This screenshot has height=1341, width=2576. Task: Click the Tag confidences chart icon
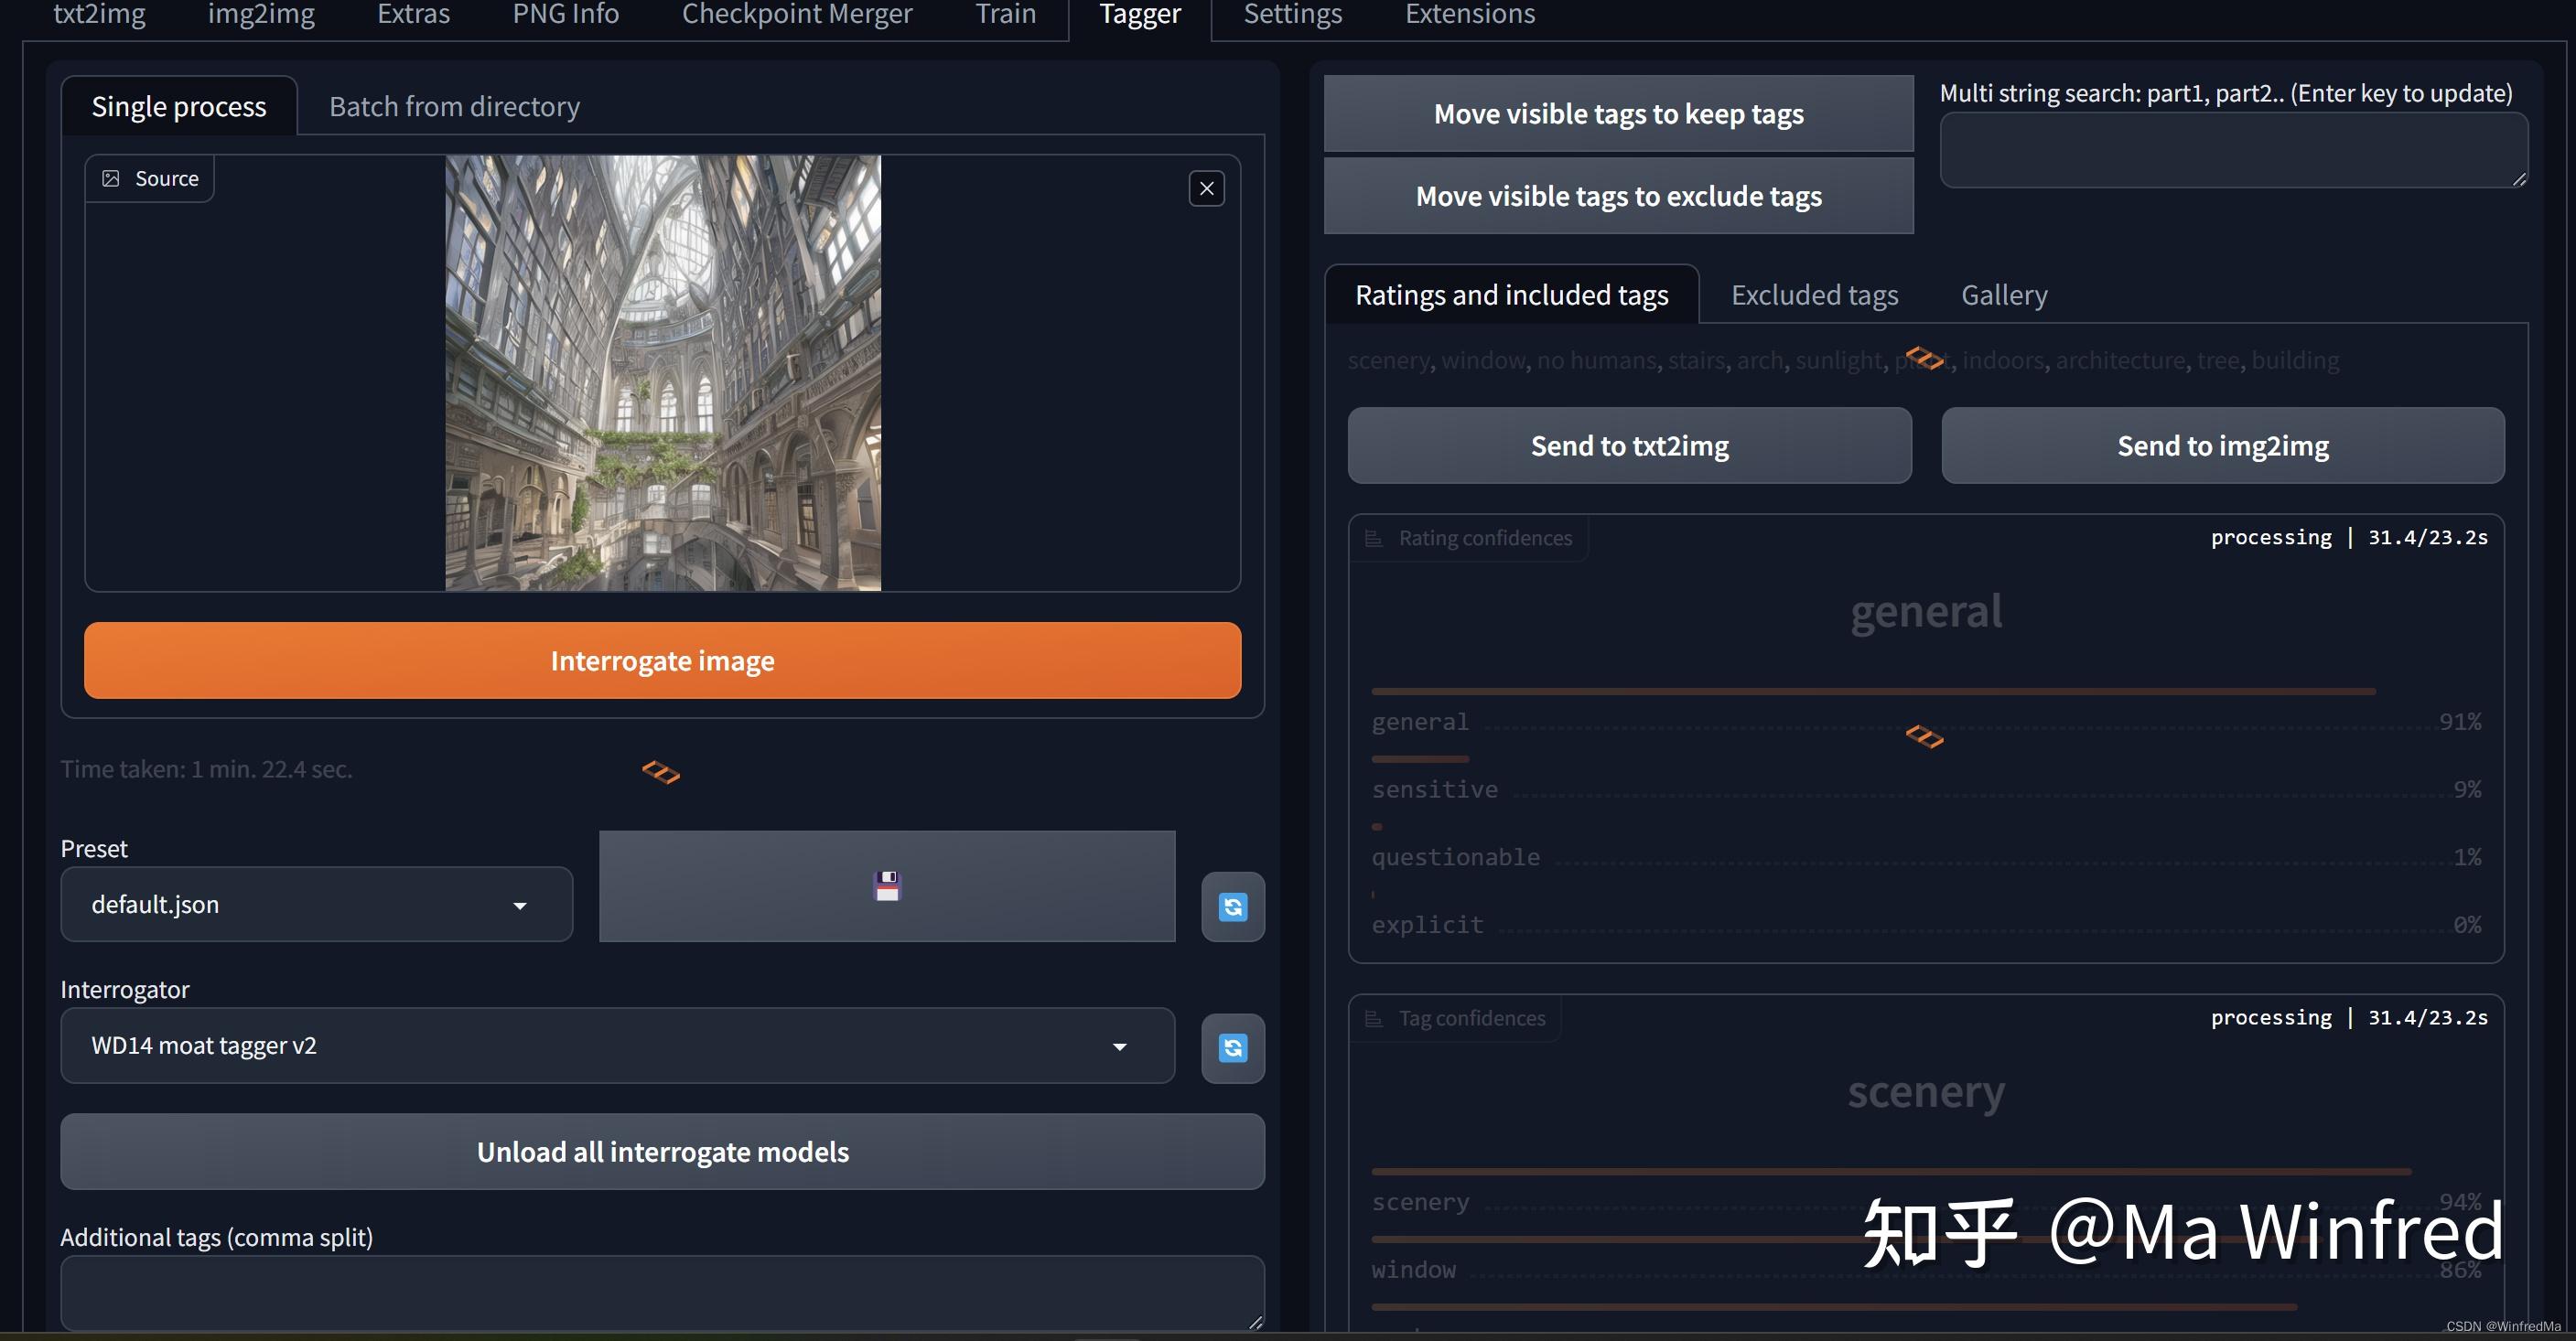point(1374,1018)
